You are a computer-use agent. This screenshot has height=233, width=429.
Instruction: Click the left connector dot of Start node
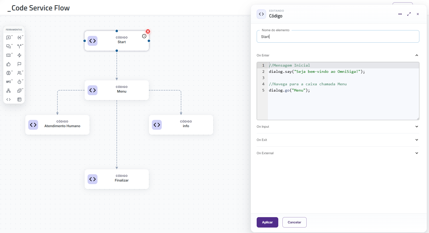pyautogui.click(x=85, y=41)
